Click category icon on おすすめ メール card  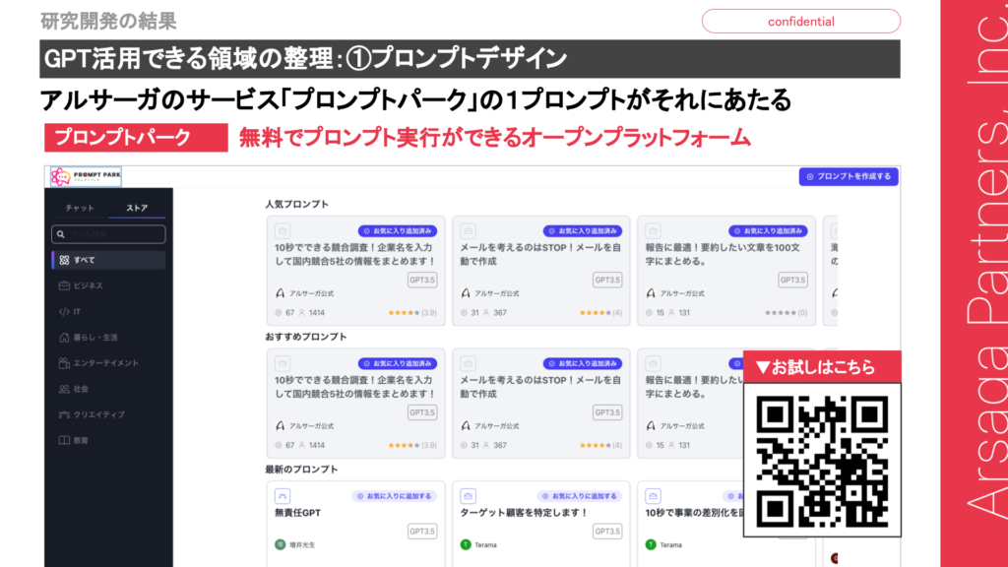[x=468, y=363]
